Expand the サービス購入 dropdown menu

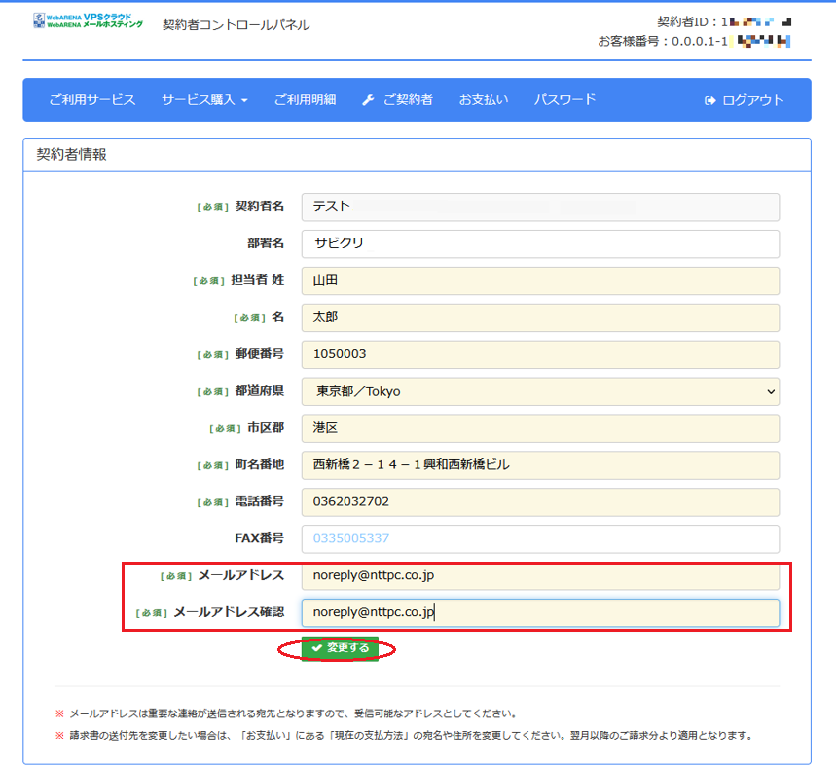click(x=204, y=99)
